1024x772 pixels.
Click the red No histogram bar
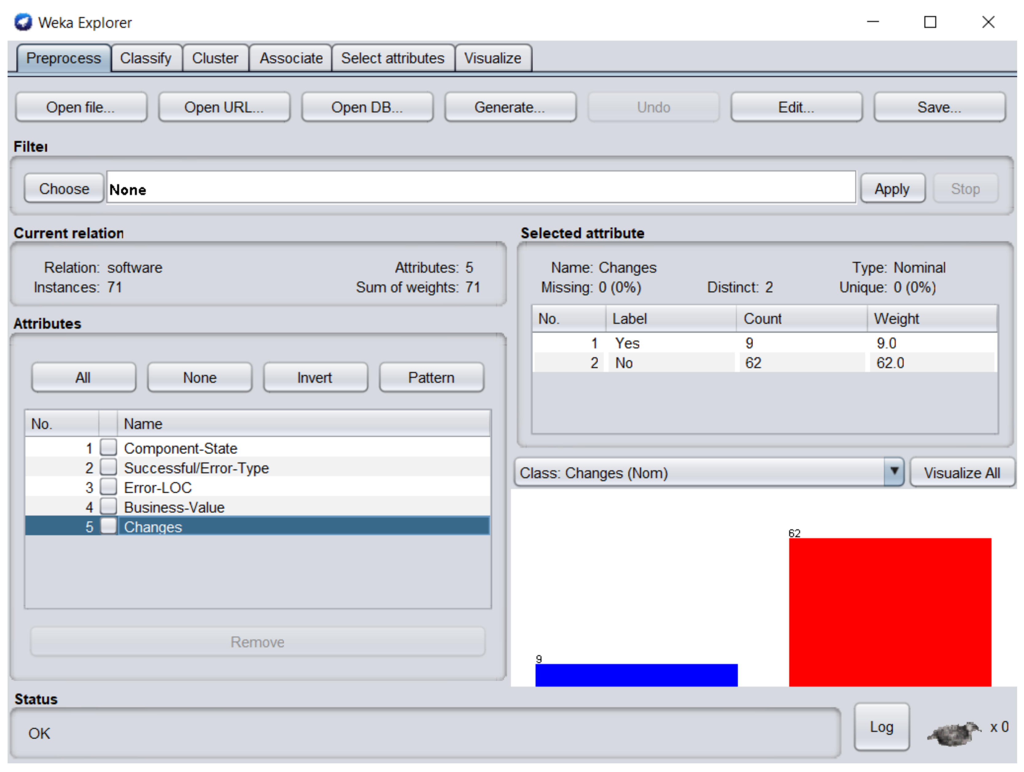point(890,612)
